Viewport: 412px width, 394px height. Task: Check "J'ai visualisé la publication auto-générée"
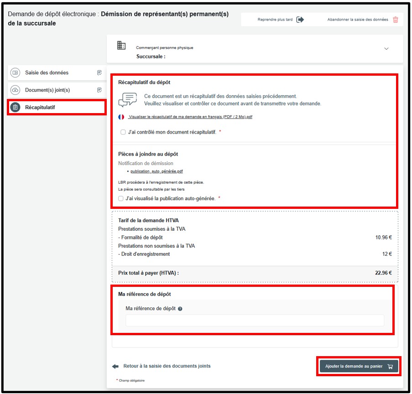[121, 198]
